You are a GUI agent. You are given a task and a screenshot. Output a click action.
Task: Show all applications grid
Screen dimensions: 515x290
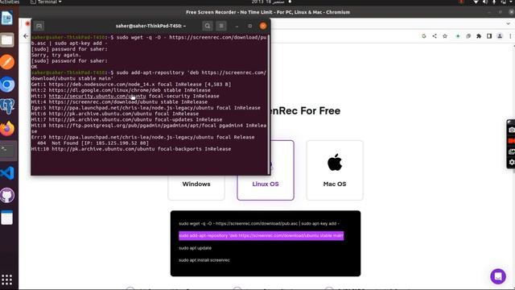click(6, 280)
